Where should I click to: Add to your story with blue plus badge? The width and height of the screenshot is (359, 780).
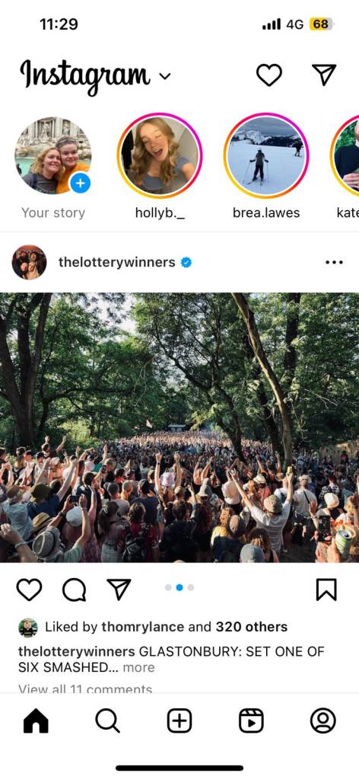[x=80, y=184]
